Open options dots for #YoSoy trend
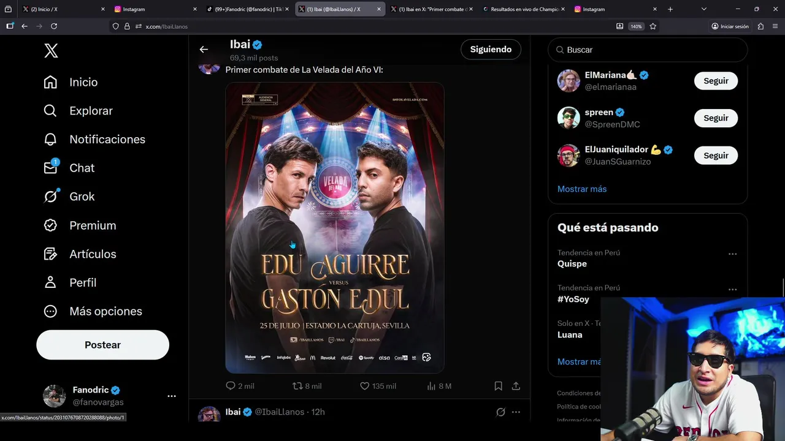The width and height of the screenshot is (785, 441). (x=732, y=289)
